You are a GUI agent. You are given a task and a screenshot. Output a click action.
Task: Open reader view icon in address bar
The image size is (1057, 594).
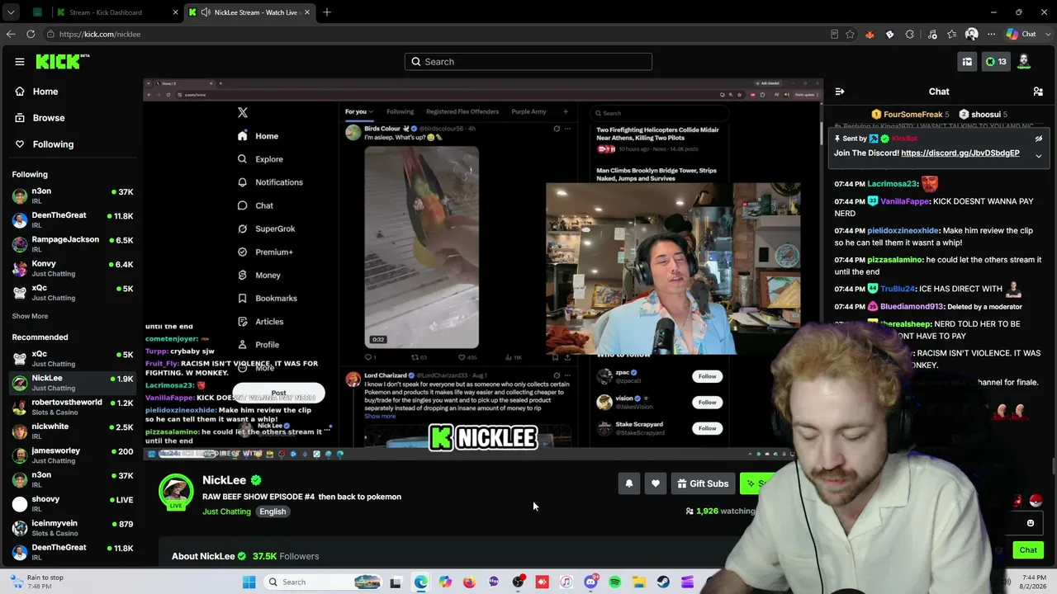point(834,34)
